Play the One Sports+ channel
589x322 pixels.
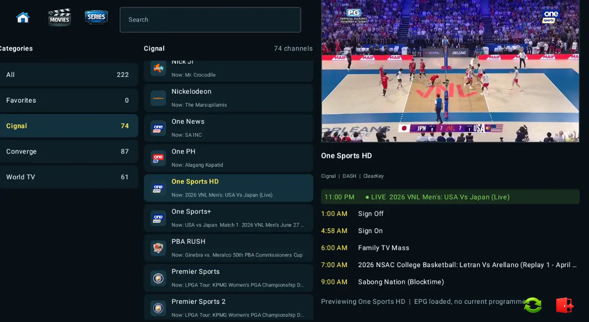click(229, 218)
